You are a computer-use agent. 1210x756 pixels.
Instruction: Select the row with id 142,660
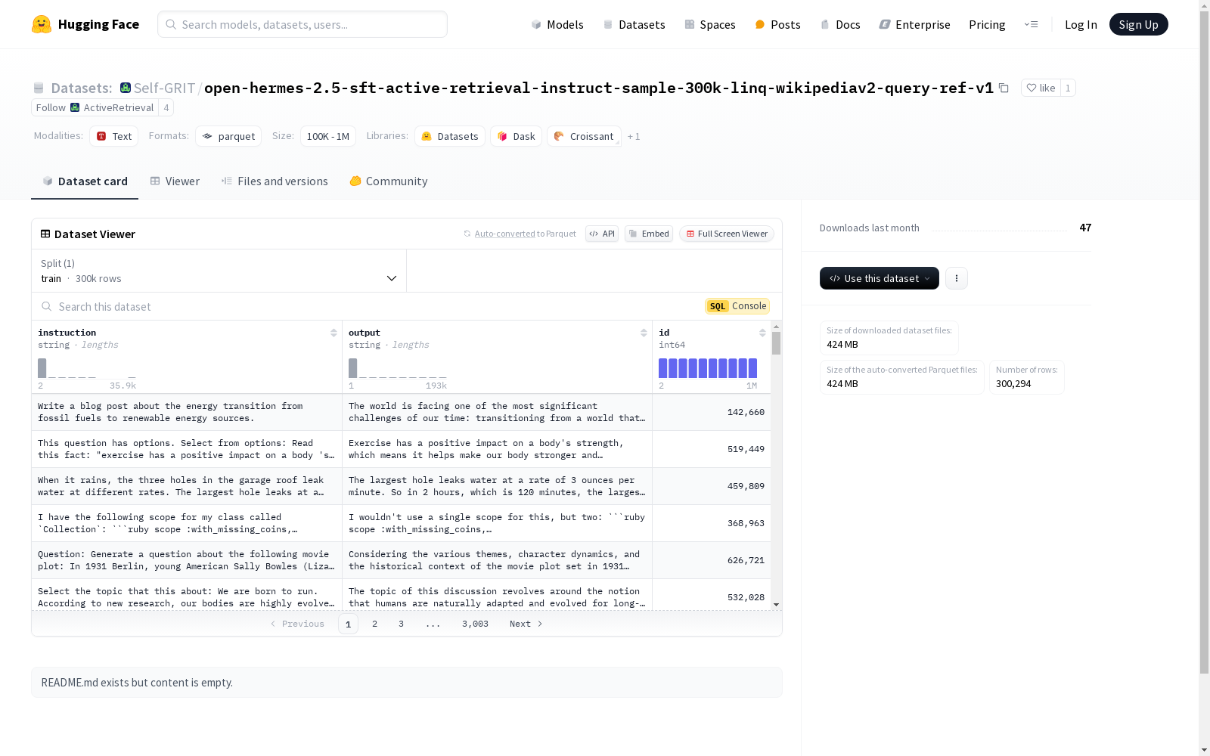tap(402, 412)
